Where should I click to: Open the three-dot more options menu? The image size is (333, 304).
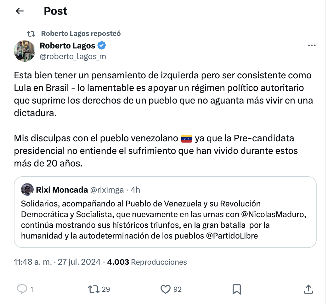point(312,46)
